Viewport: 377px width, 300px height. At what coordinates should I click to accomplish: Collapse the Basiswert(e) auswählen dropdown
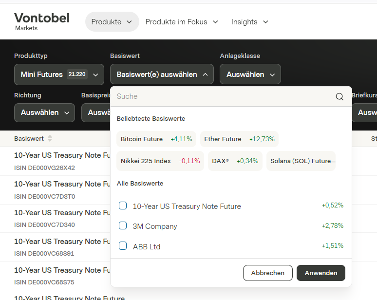click(x=162, y=75)
